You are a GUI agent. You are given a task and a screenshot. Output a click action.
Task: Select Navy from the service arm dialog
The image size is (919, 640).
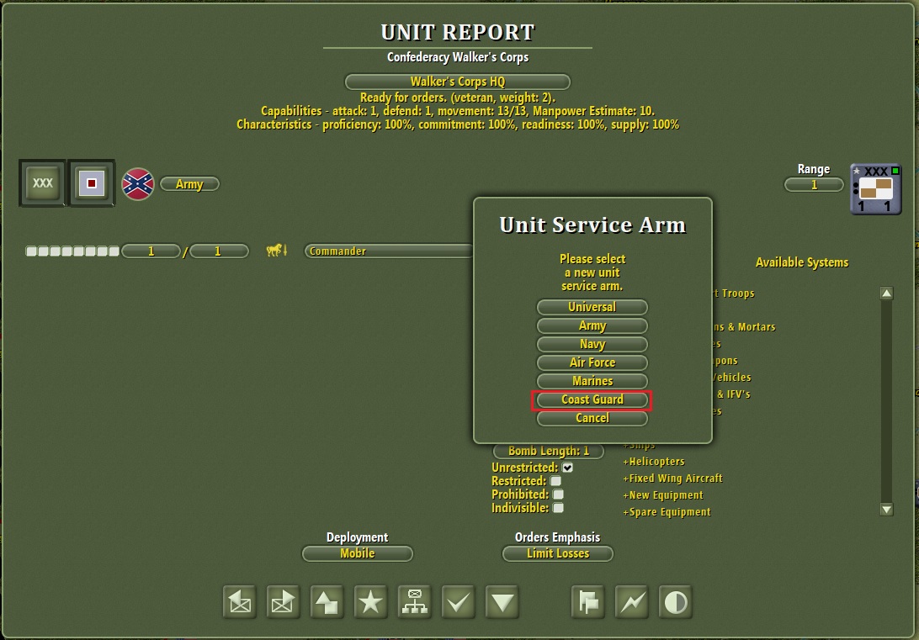(x=592, y=344)
